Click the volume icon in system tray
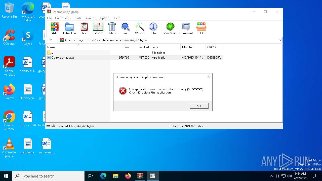 pos(290,176)
